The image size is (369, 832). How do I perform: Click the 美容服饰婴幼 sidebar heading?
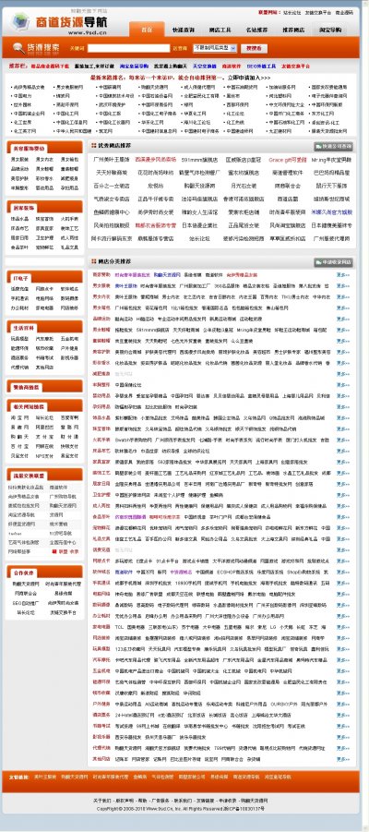point(29,149)
